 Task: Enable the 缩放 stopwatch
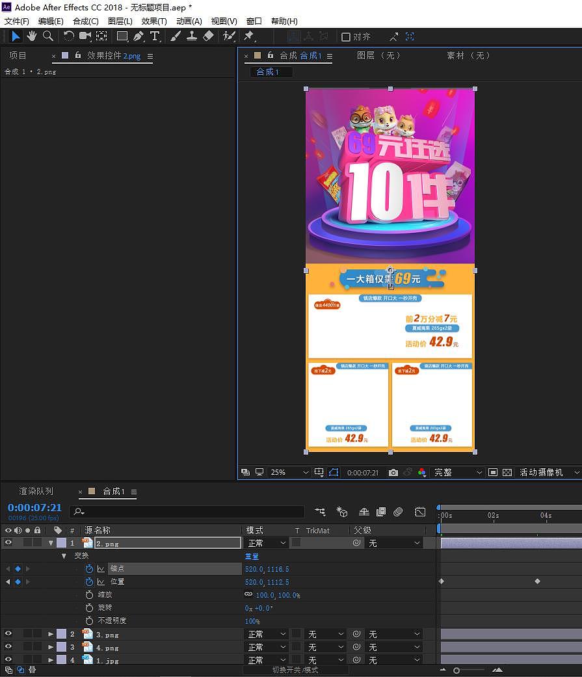point(89,594)
